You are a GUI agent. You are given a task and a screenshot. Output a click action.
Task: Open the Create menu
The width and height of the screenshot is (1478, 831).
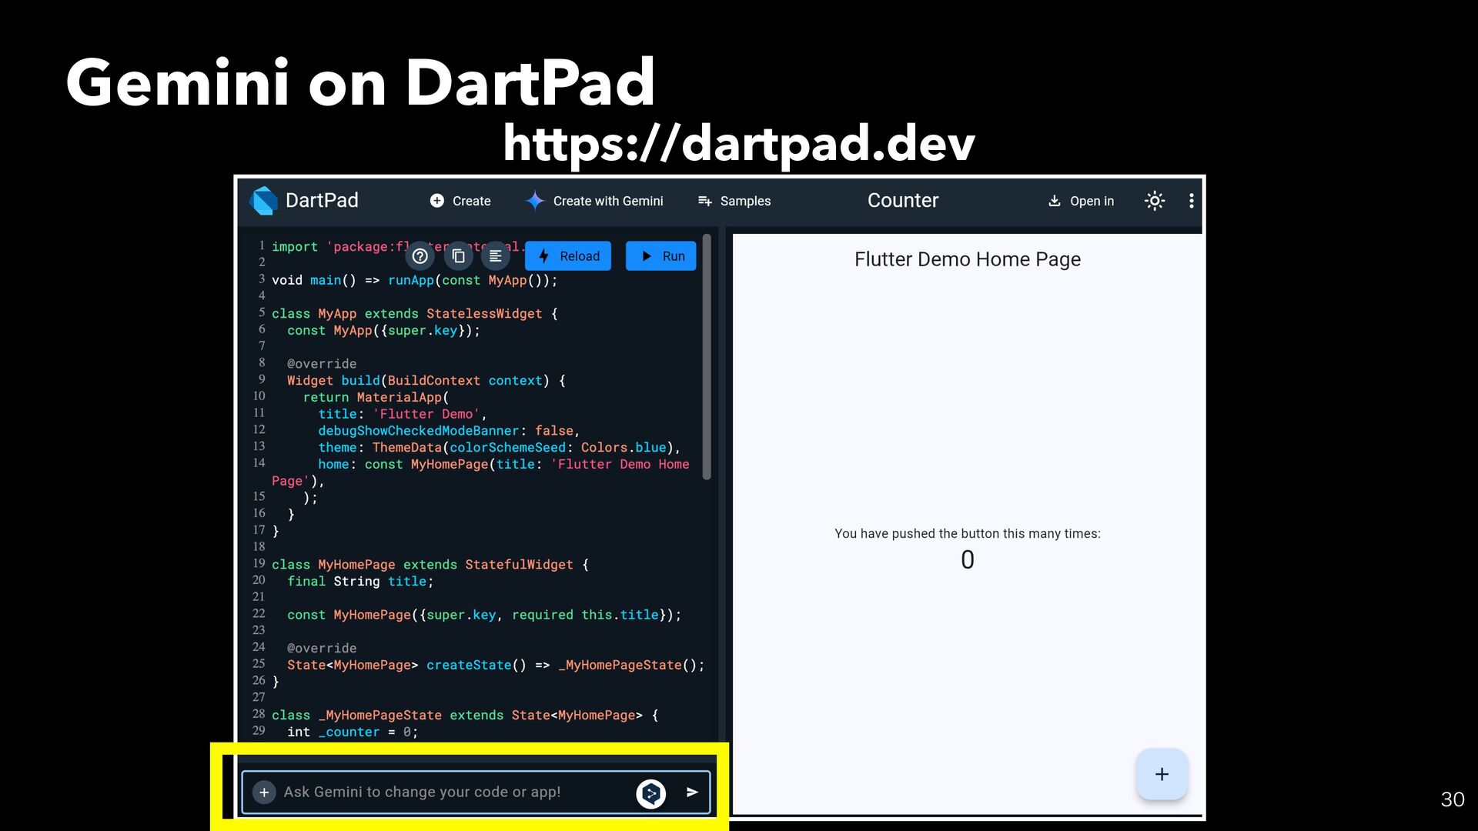(460, 201)
